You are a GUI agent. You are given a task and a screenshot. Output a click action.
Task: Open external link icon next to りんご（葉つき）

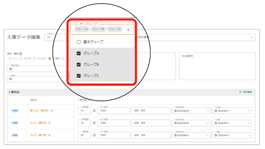[x=50, y=135]
